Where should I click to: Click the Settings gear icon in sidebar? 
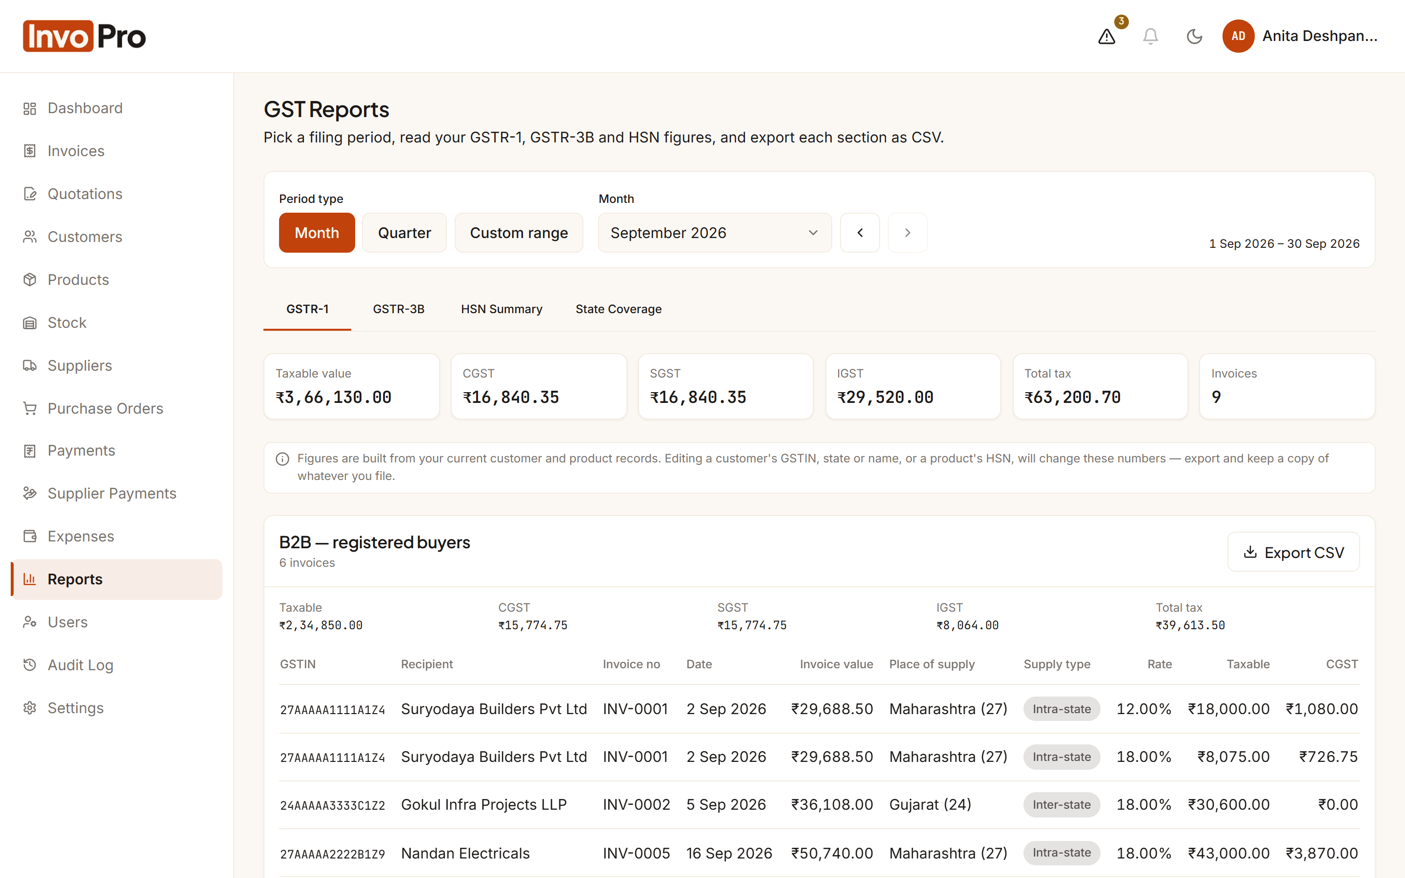tap(30, 708)
